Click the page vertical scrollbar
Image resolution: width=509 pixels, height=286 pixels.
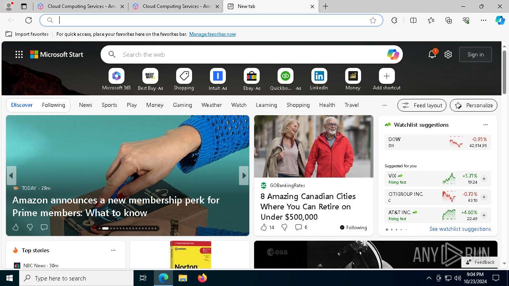pyautogui.click(x=504, y=72)
